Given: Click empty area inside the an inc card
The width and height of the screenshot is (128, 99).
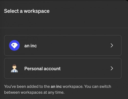Looking at the screenshot, I should point(72,45).
